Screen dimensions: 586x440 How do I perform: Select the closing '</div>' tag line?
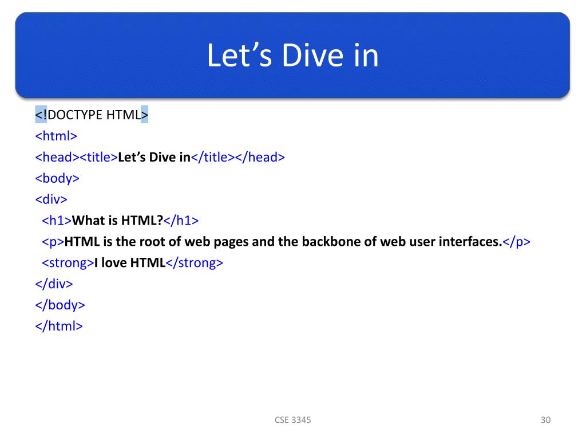pyautogui.click(x=54, y=284)
